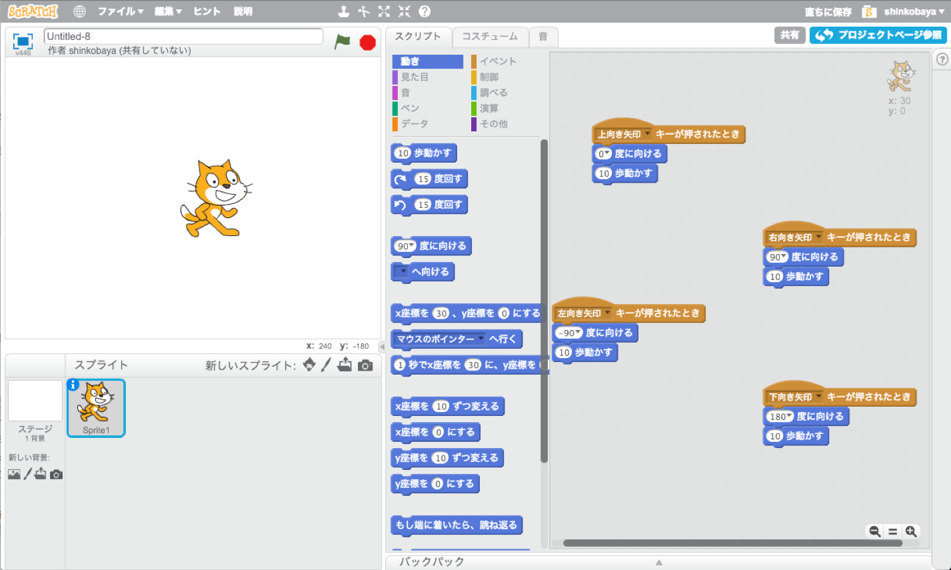Click the block help question-mark tool
The height and width of the screenshot is (570, 951).
[425, 11]
